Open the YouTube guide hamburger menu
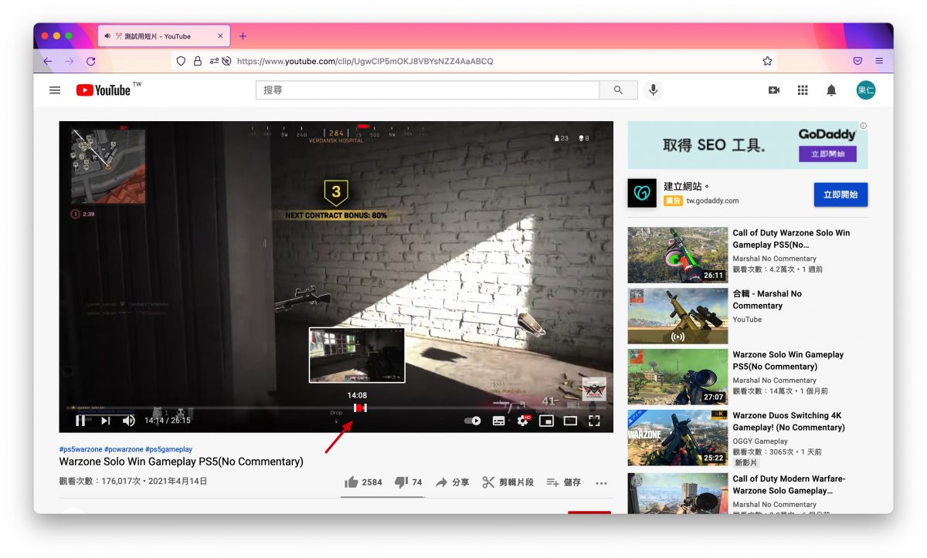Viewport: 927px width, 558px height. [55, 90]
